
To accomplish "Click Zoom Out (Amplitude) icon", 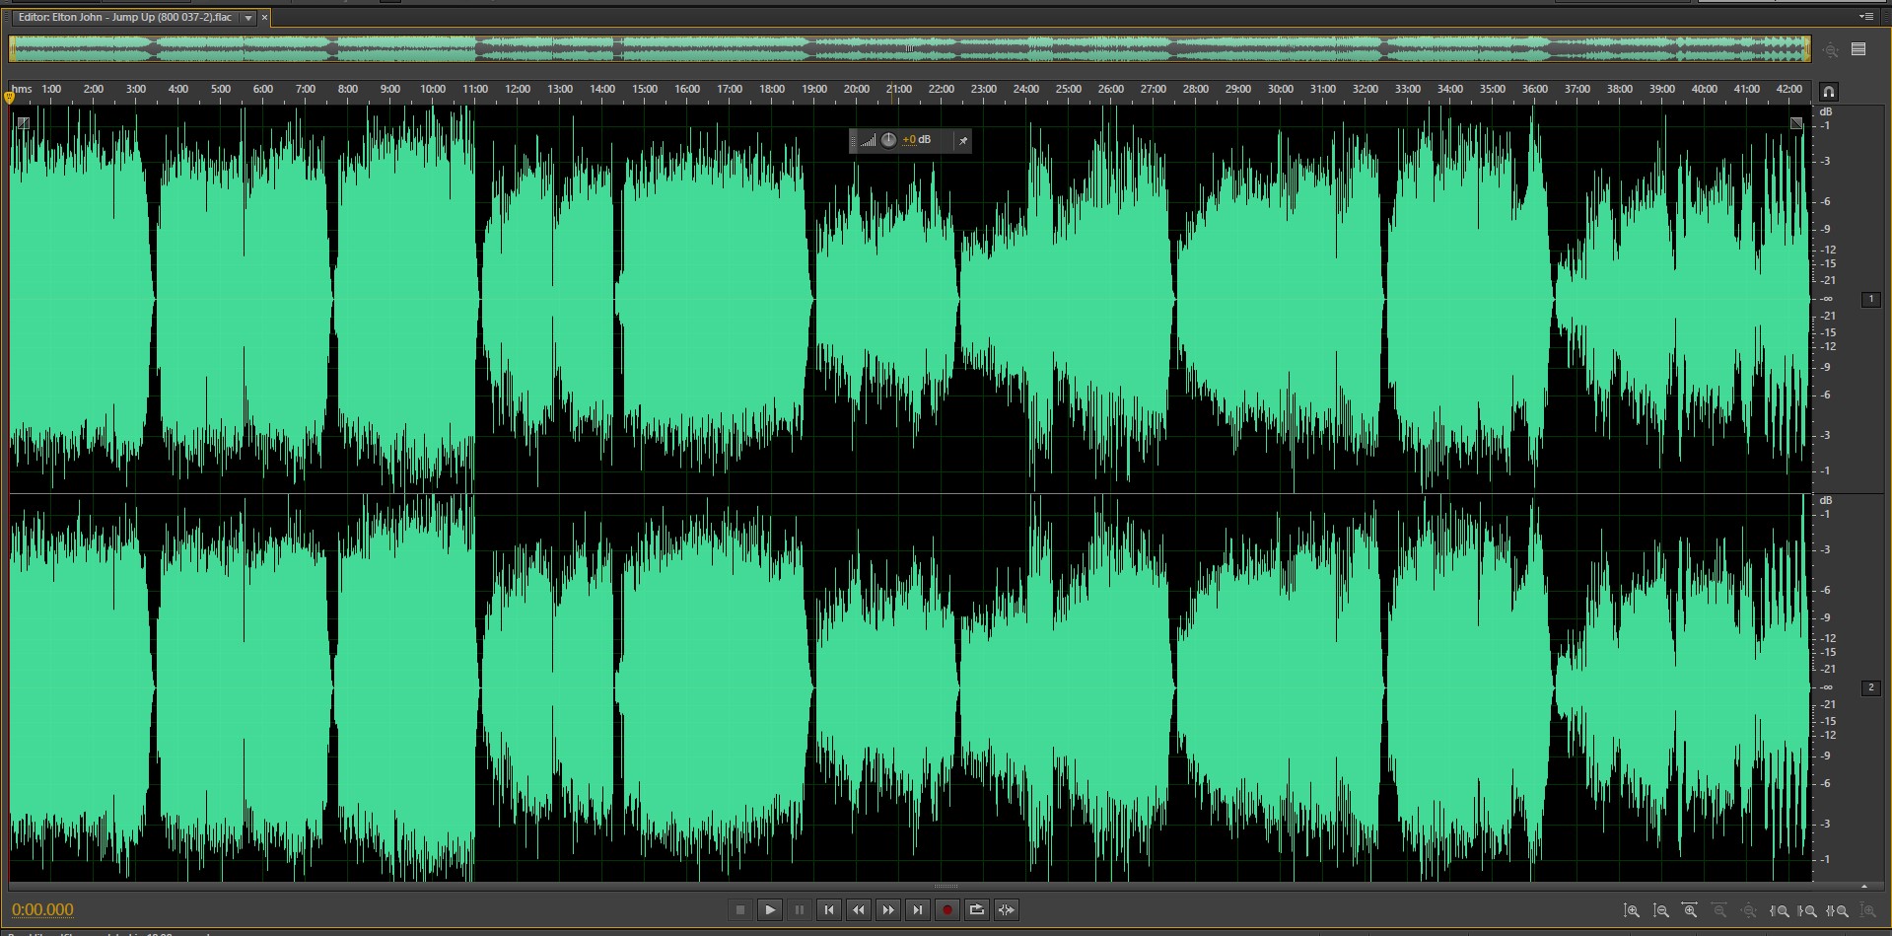I will [1661, 910].
